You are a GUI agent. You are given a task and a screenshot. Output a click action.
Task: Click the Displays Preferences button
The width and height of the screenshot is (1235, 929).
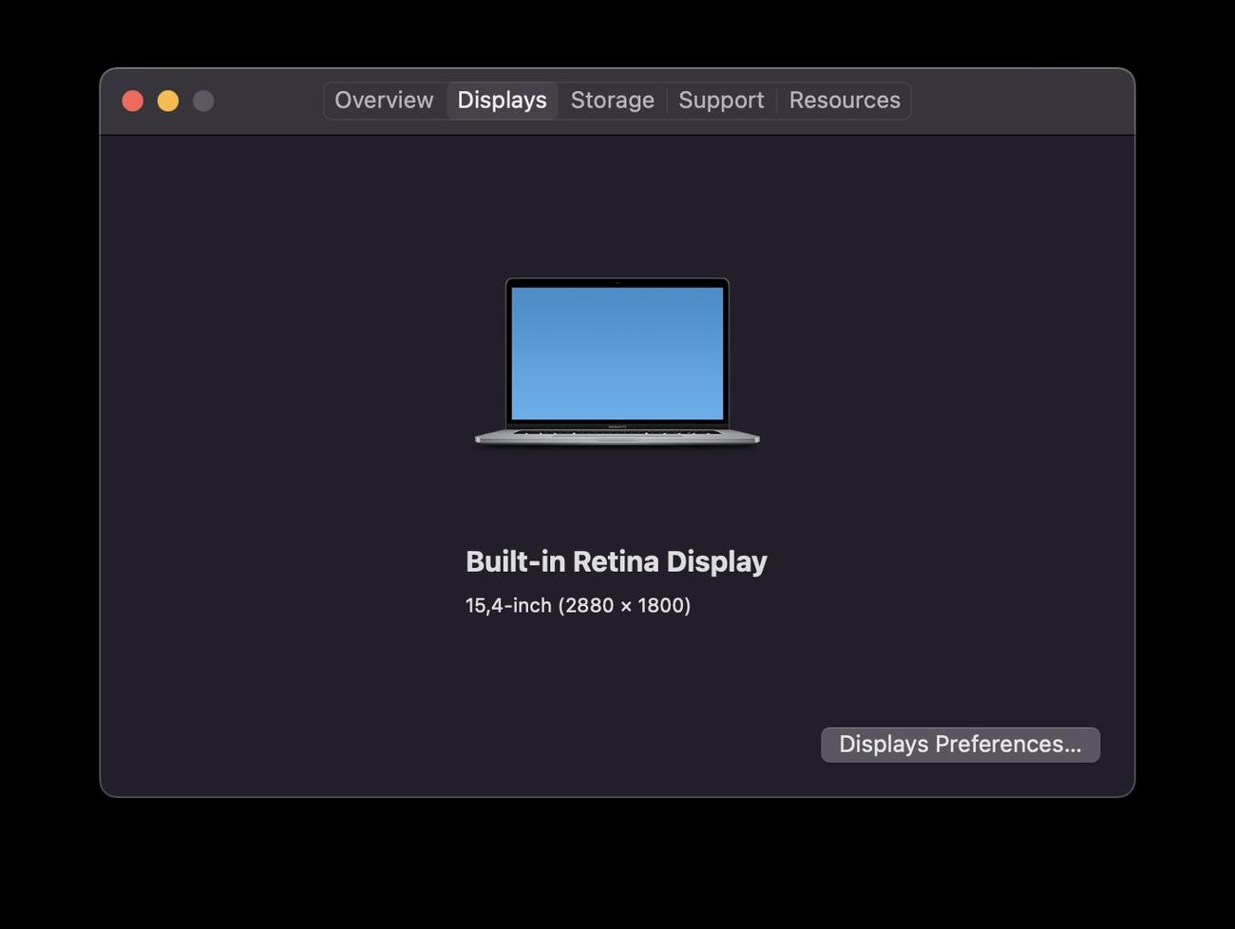960,745
